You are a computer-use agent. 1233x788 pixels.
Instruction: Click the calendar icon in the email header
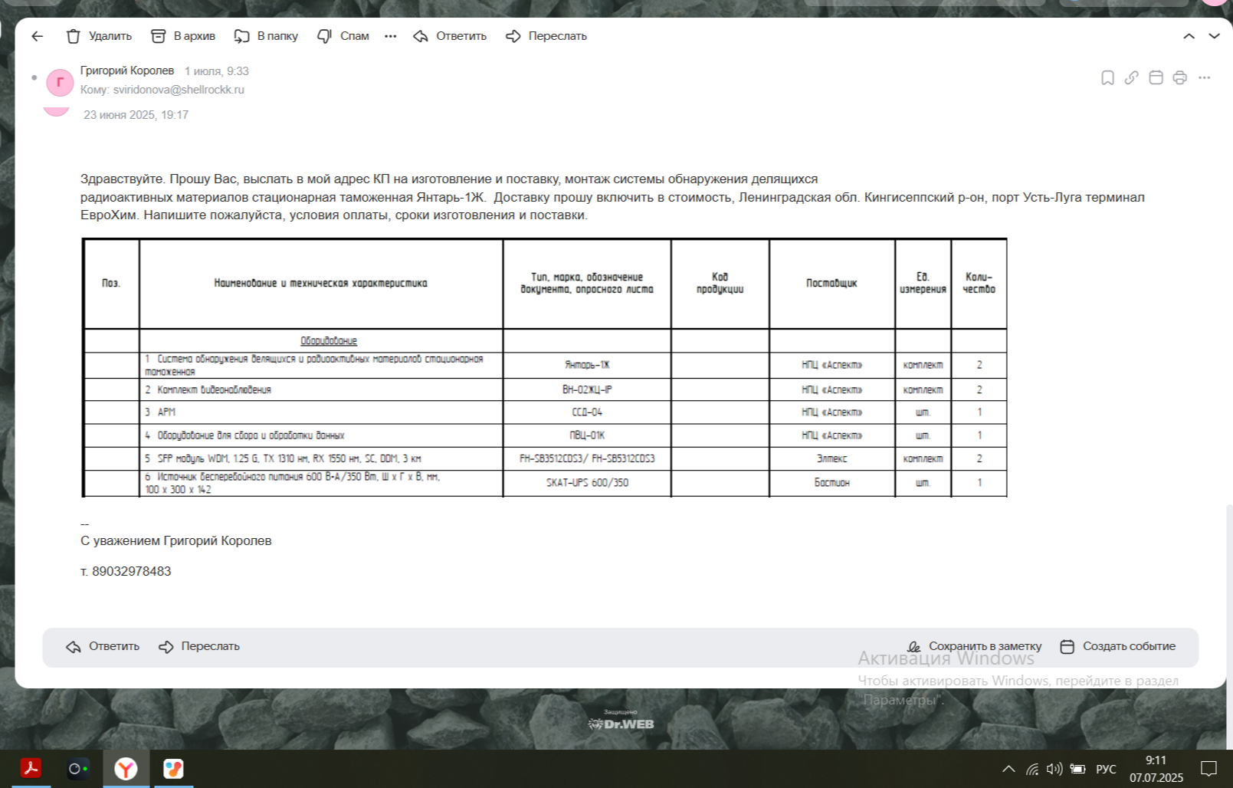click(1156, 77)
